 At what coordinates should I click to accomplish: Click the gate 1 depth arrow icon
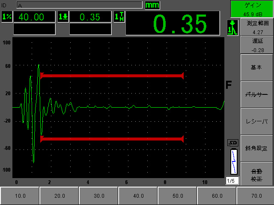[63, 17]
